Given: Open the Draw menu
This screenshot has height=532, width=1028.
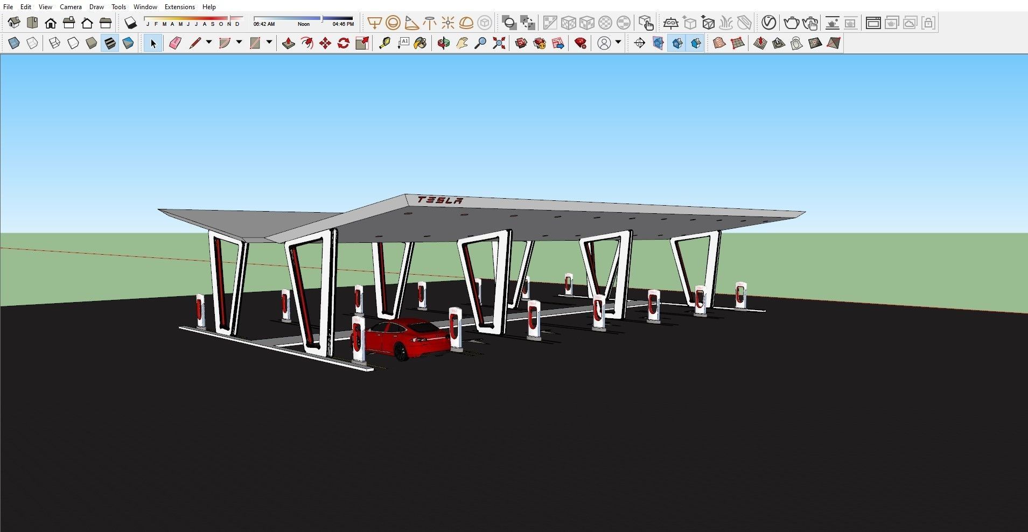Looking at the screenshot, I should pyautogui.click(x=96, y=7).
